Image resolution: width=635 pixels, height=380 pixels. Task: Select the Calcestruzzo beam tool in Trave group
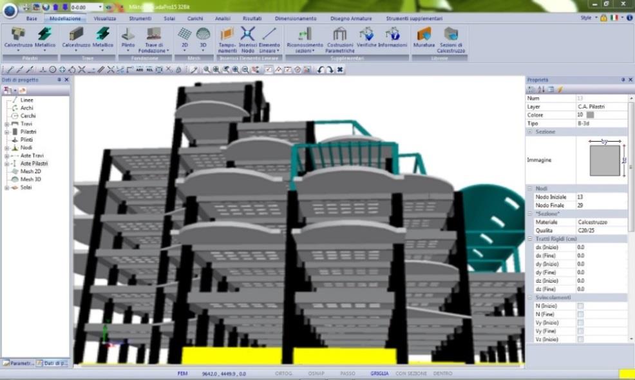tap(76, 39)
